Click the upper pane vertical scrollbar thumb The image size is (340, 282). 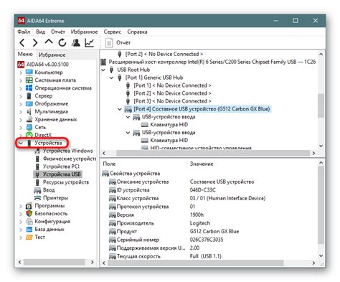321,105
